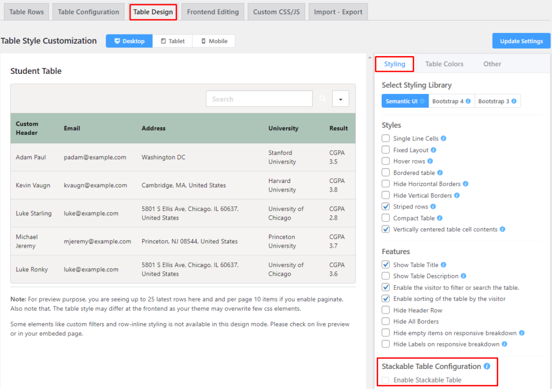552x389 pixels.
Task: Click the search magnifier icon in table preview
Action: click(322, 99)
